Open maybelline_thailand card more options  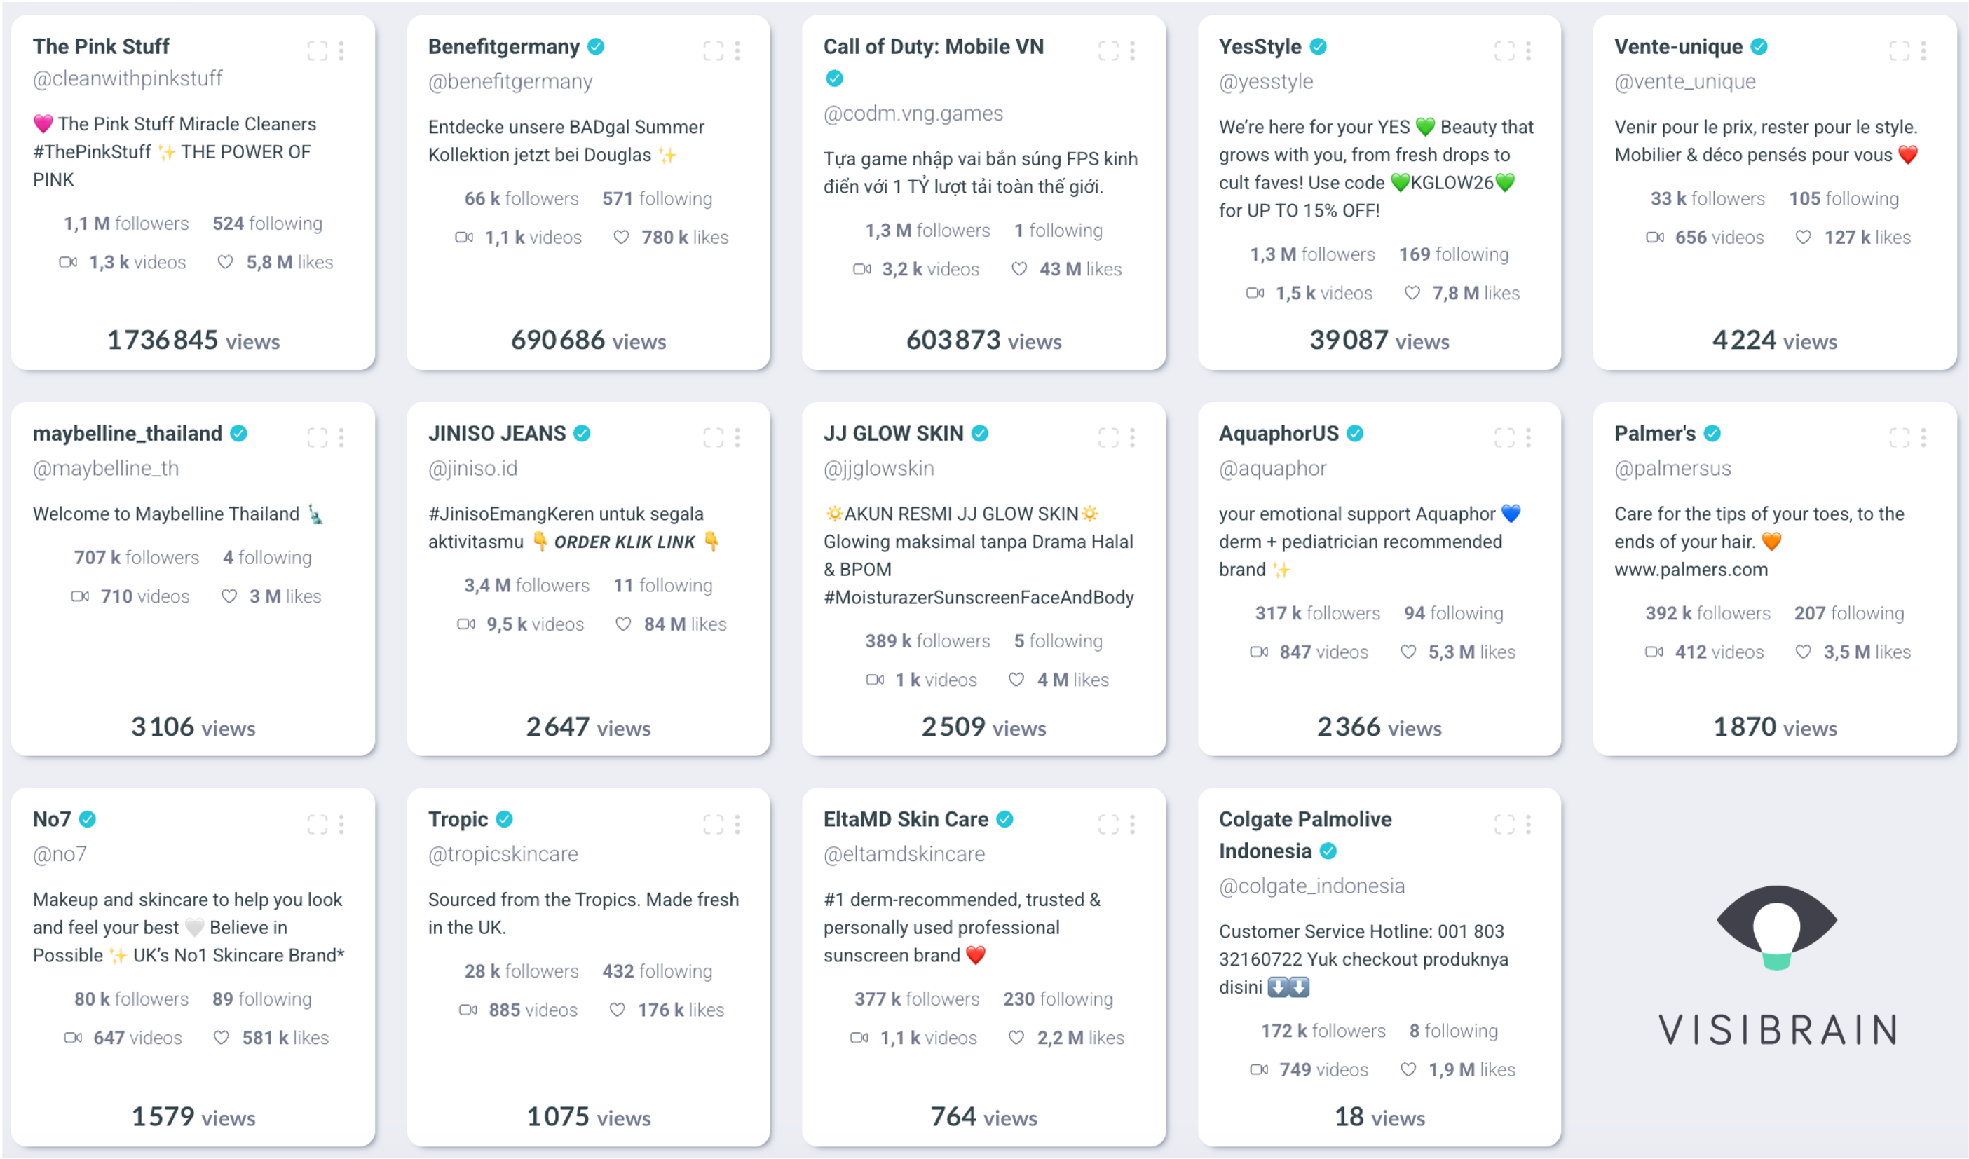(x=341, y=437)
